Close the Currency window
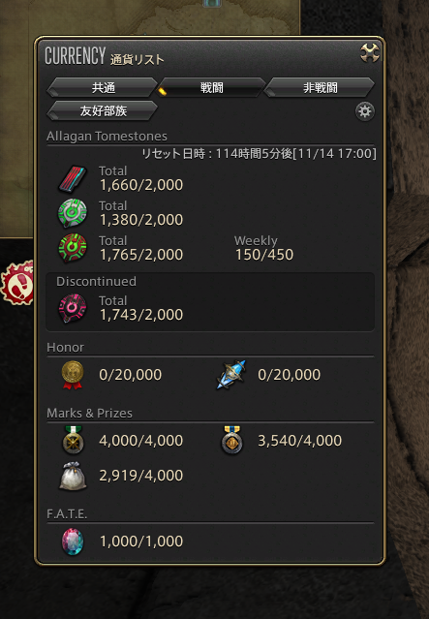Viewport: 429px width, 619px height. click(x=370, y=53)
